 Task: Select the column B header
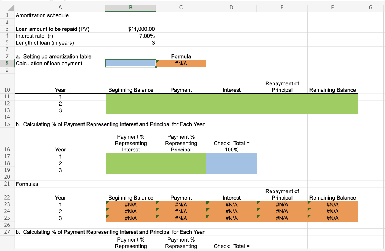(x=130, y=7)
